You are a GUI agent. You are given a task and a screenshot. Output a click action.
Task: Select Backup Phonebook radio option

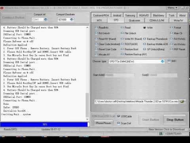point(155,39)
